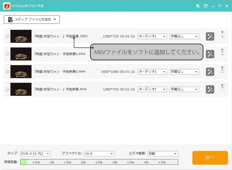Move the MKV file down with the arrow

click(222, 37)
